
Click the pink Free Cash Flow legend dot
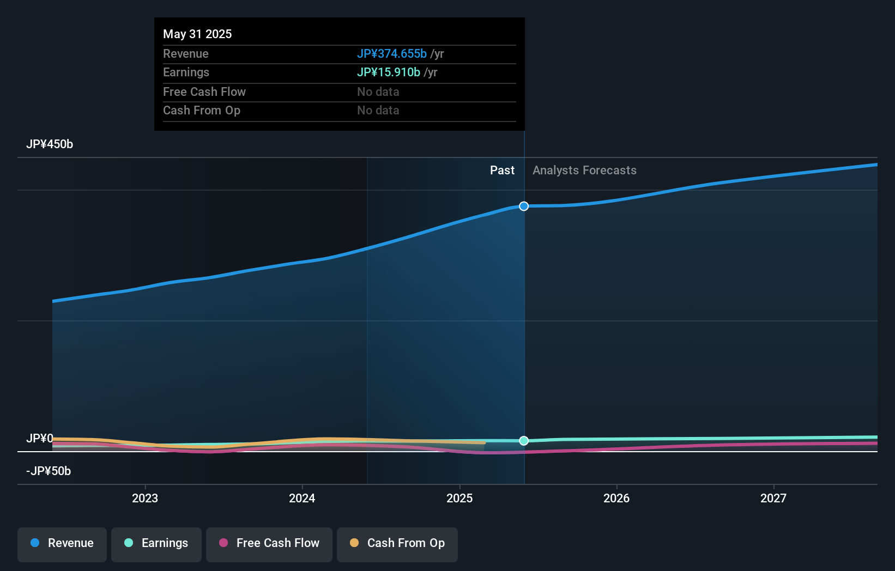point(223,543)
